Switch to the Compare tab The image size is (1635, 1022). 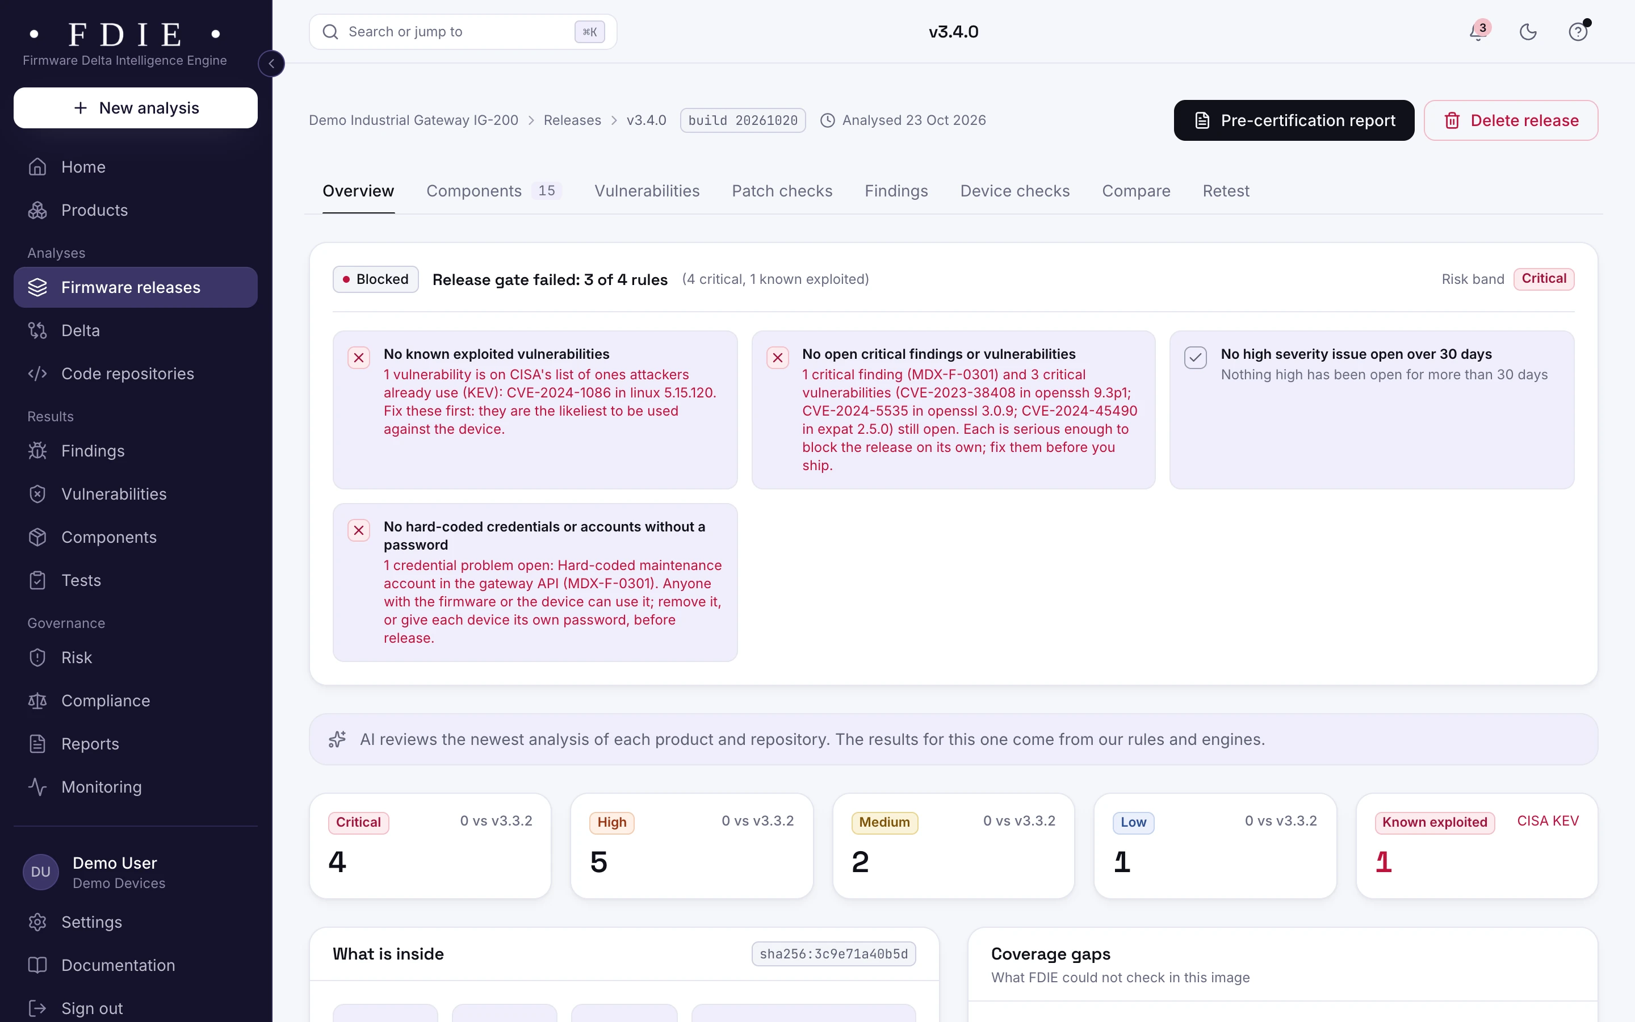[x=1136, y=191]
